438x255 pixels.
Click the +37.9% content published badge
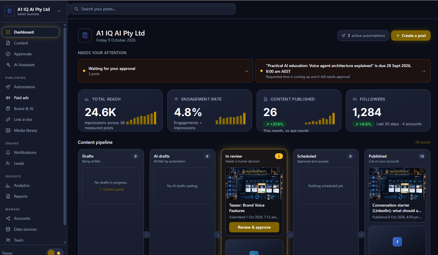click(275, 124)
